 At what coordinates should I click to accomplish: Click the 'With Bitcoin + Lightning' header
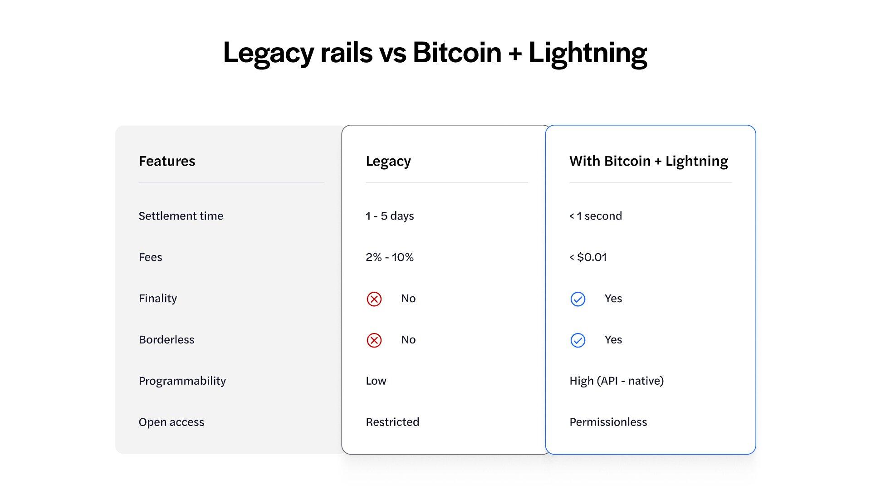tap(648, 161)
